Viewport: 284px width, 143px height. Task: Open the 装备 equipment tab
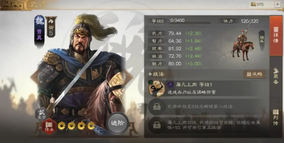(x=276, y=76)
